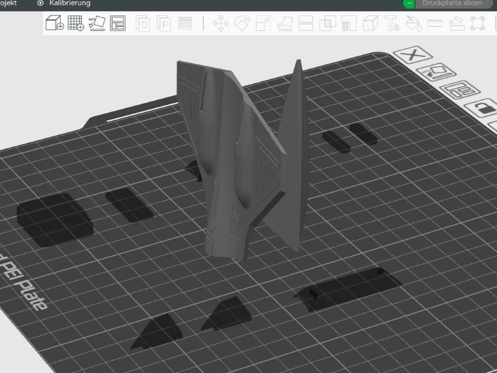Open the Mesh boolean tool

327,24
